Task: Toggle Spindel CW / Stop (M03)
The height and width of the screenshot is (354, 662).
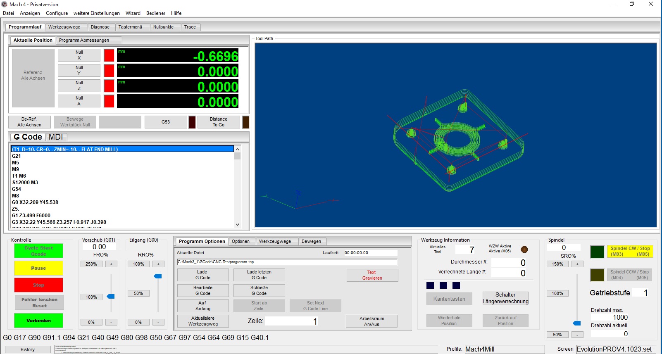Action: (x=630, y=251)
